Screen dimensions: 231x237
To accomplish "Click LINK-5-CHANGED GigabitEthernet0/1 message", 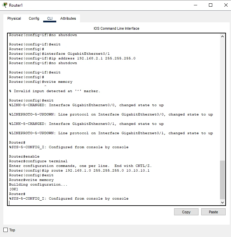I will (x=86, y=124).
